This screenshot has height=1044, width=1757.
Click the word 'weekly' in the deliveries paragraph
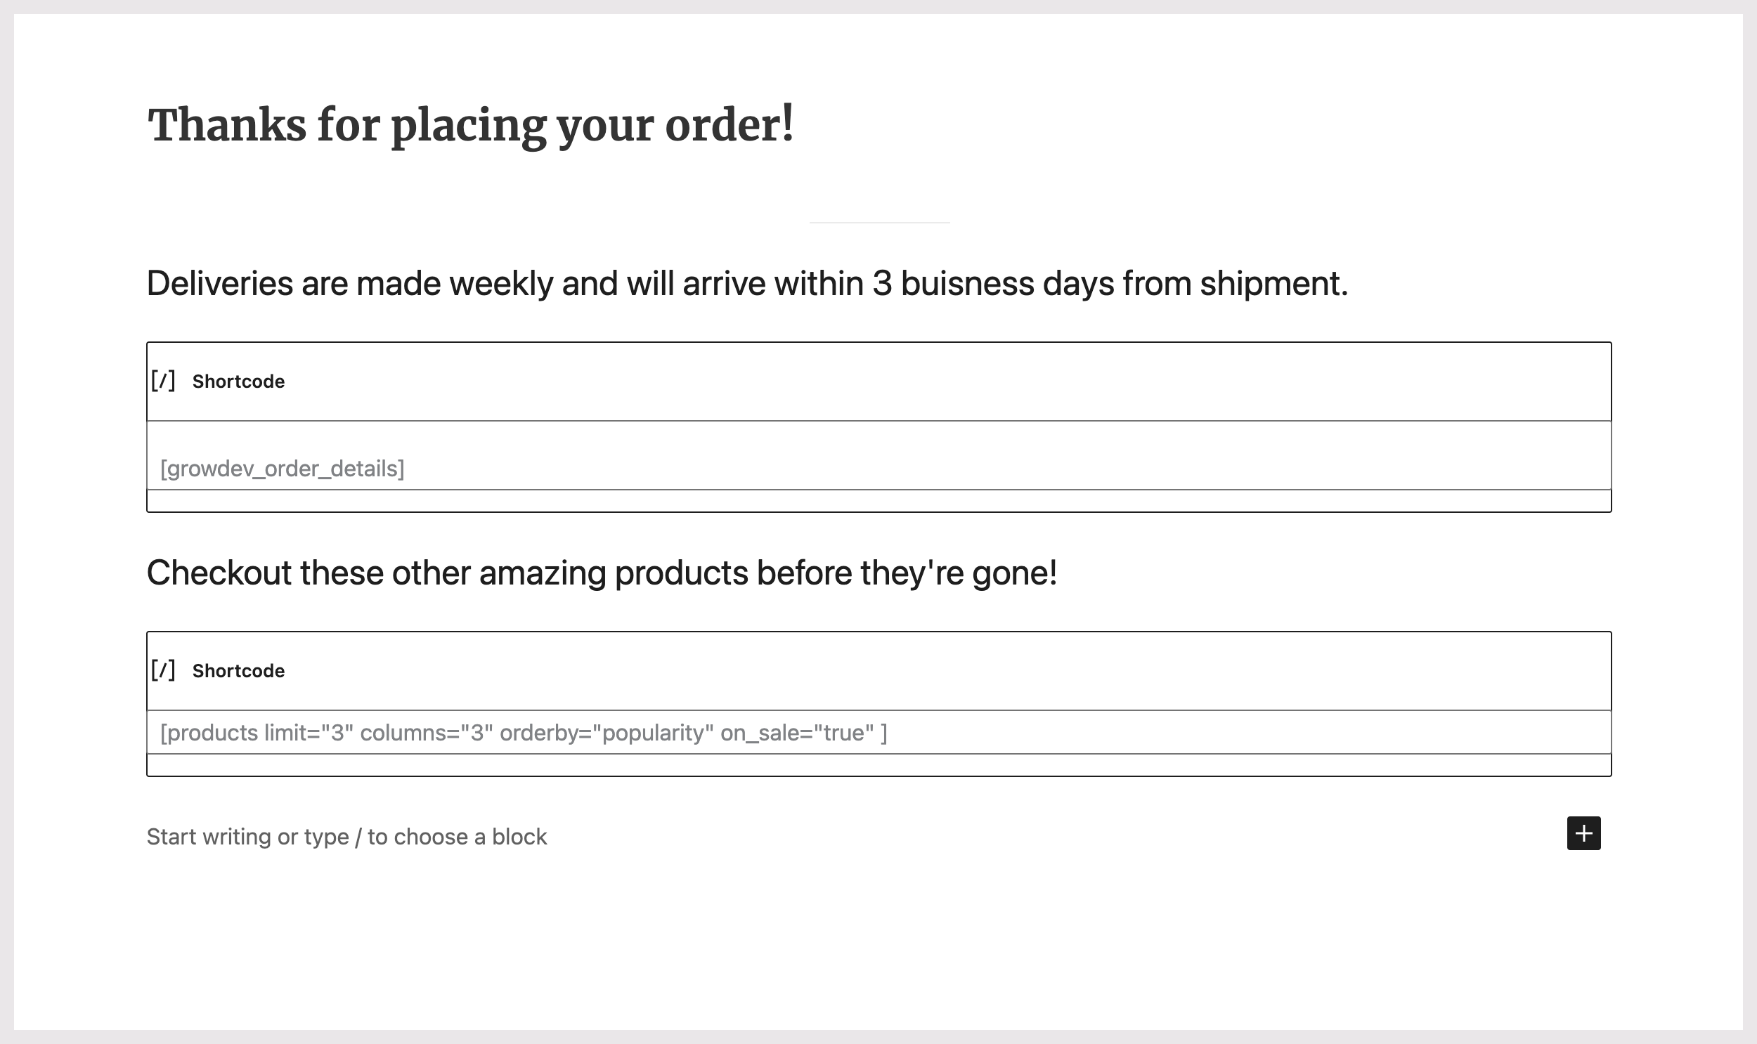coord(500,284)
